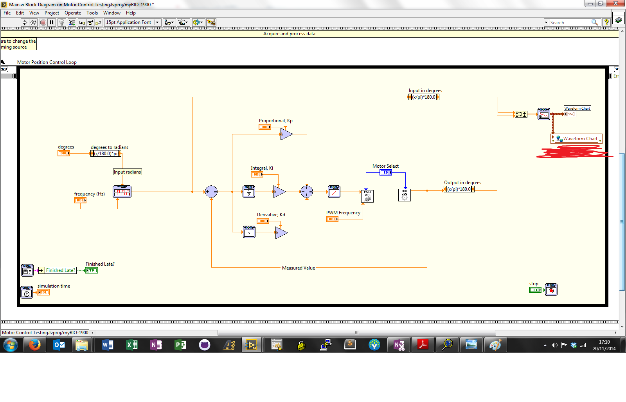Image resolution: width=626 pixels, height=402 pixels.
Task: Open the View menu
Action: 34,13
